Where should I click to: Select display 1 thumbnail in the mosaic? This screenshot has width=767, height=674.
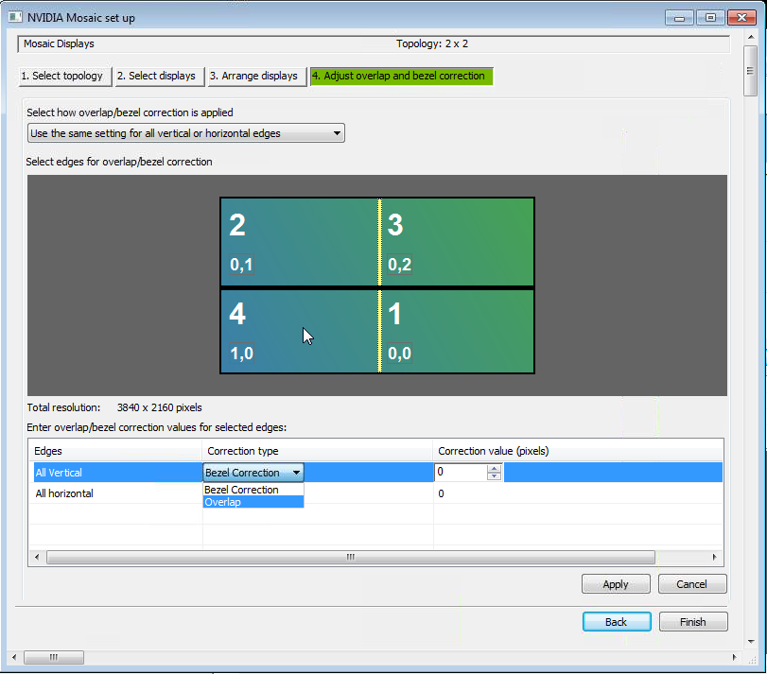[x=458, y=331]
